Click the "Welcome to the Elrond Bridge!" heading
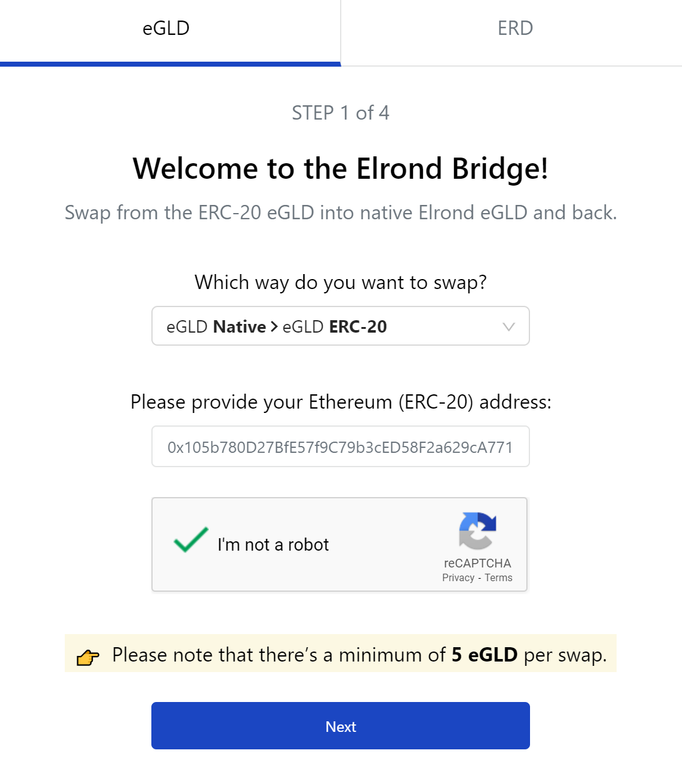Screen dimensions: 682x778 click(341, 168)
